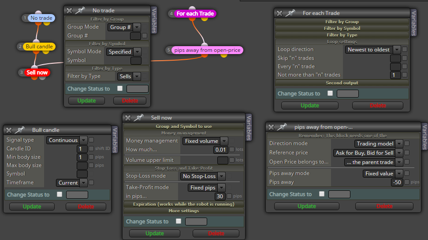Toggle the Candle ID shift ID checkbox
The width and height of the screenshot is (428, 240).
click(x=91, y=149)
